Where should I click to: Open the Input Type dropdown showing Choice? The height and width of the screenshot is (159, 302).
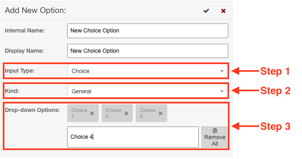tap(147, 71)
